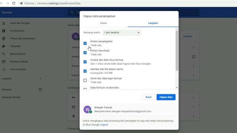Viewport: 237px width, 133px height.
Task: Open the Sinkronisasi row chevron
Action: 193,47
